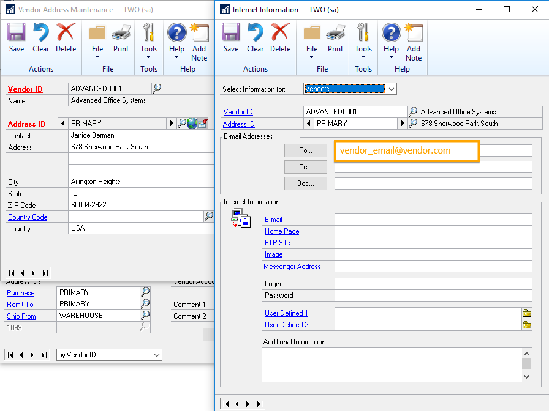Go to the next Address ID in Vendor Address Maintenance
The height and width of the screenshot is (411, 549).
coord(171,124)
